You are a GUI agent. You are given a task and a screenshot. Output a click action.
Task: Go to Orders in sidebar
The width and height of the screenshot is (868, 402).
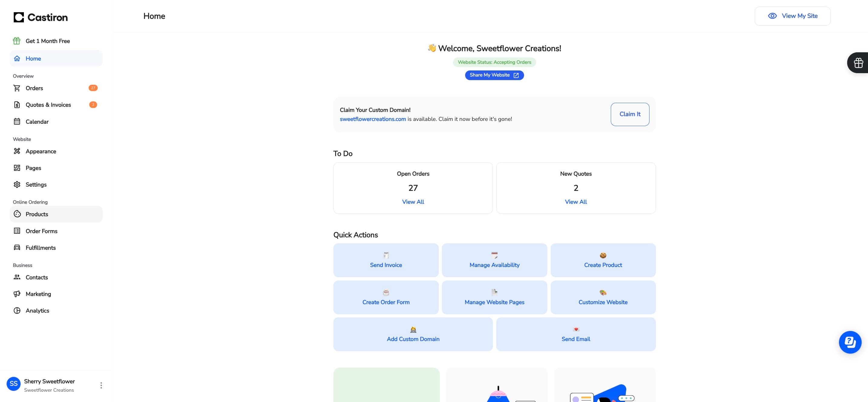[x=56, y=88]
